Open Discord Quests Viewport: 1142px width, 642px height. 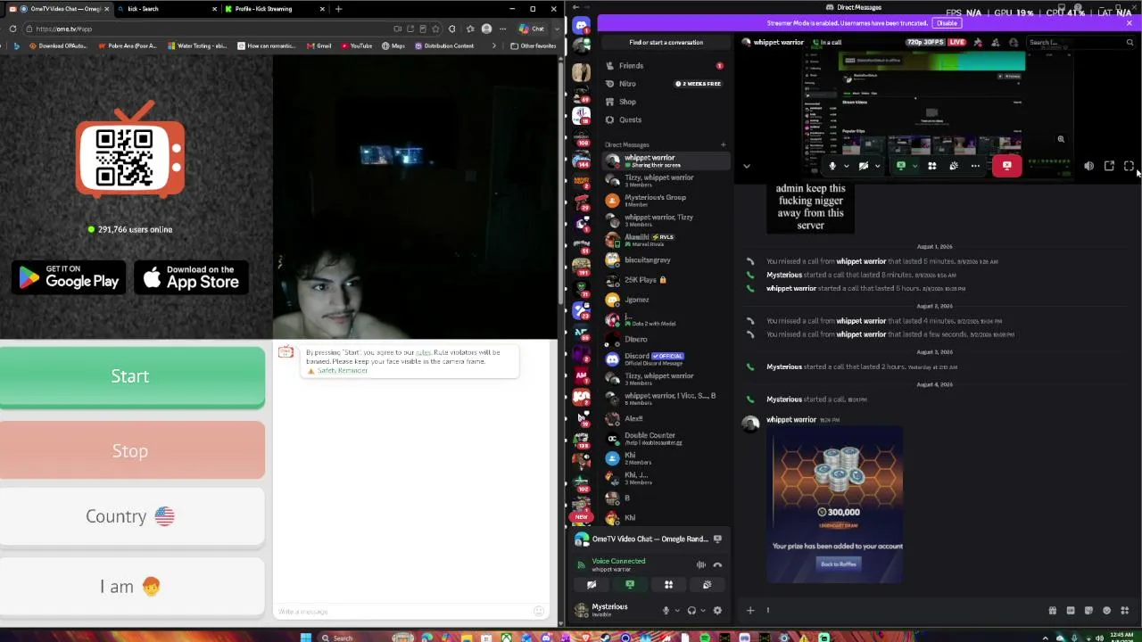[x=665, y=119]
